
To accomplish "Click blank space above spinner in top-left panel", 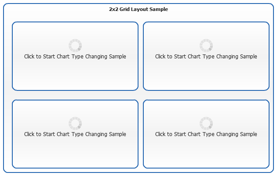I will 75,30.
